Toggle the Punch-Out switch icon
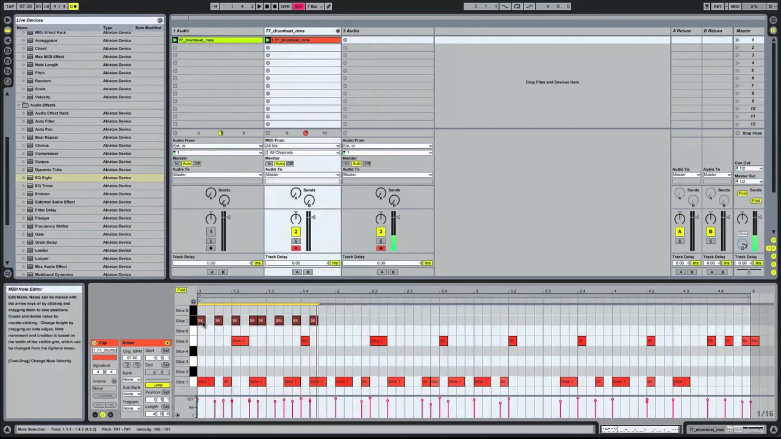Image resolution: width=781 pixels, height=439 pixels. 529,6
